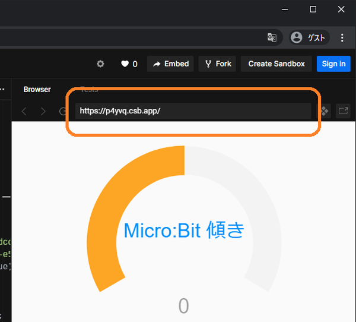Toggle the preview view mode icon
The height and width of the screenshot is (322, 356).
tap(324, 111)
